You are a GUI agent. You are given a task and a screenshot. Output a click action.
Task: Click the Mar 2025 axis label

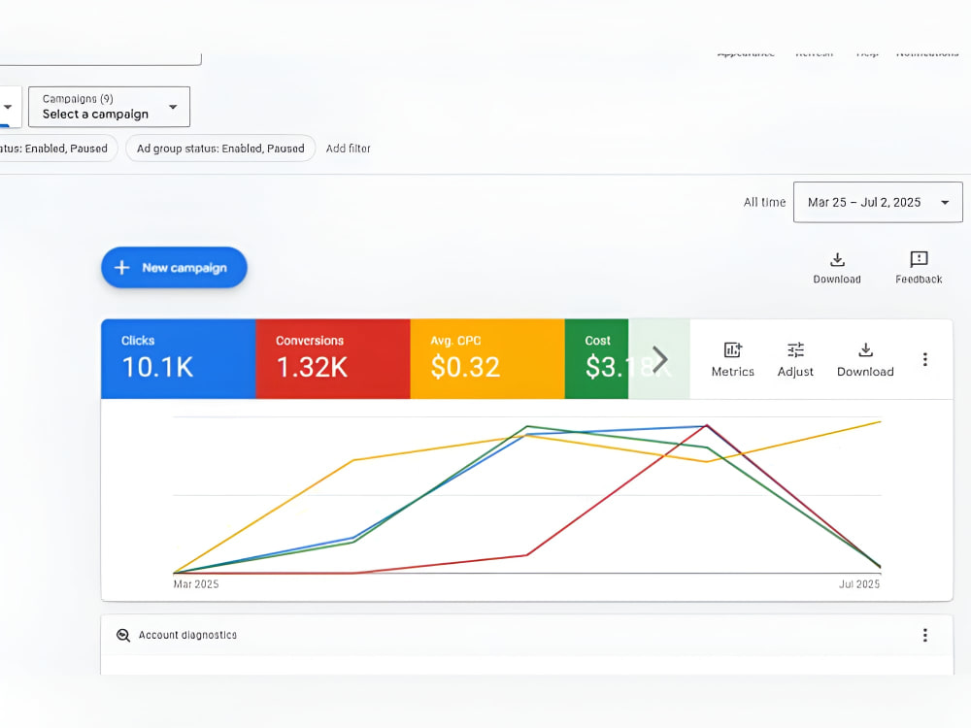coord(196,584)
